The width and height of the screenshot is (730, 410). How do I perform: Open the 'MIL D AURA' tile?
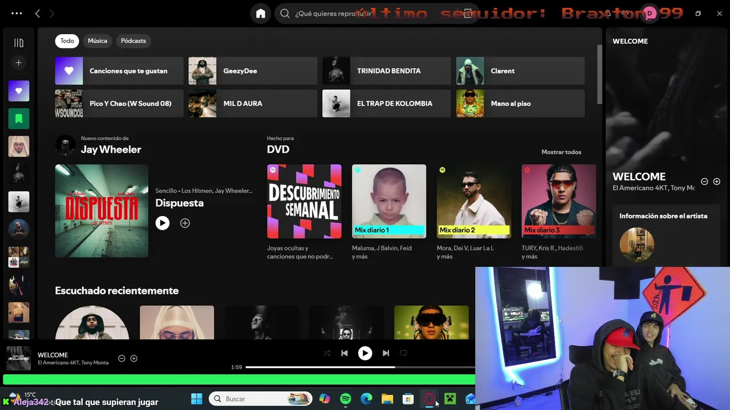point(253,104)
